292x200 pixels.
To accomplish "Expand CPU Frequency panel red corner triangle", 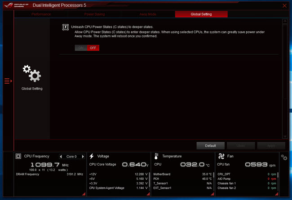I will click(x=84, y=194).
